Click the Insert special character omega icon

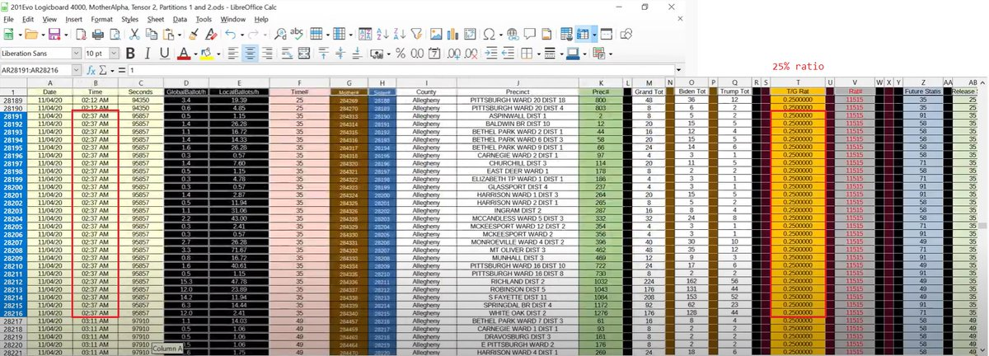489,35
